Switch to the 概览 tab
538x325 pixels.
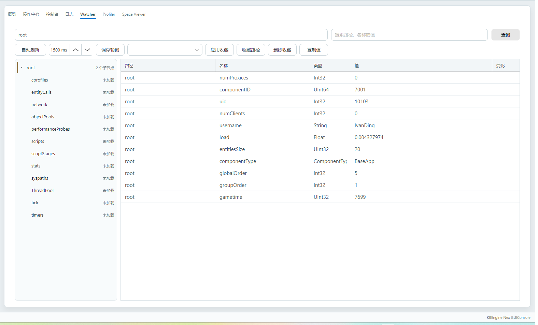click(x=12, y=14)
